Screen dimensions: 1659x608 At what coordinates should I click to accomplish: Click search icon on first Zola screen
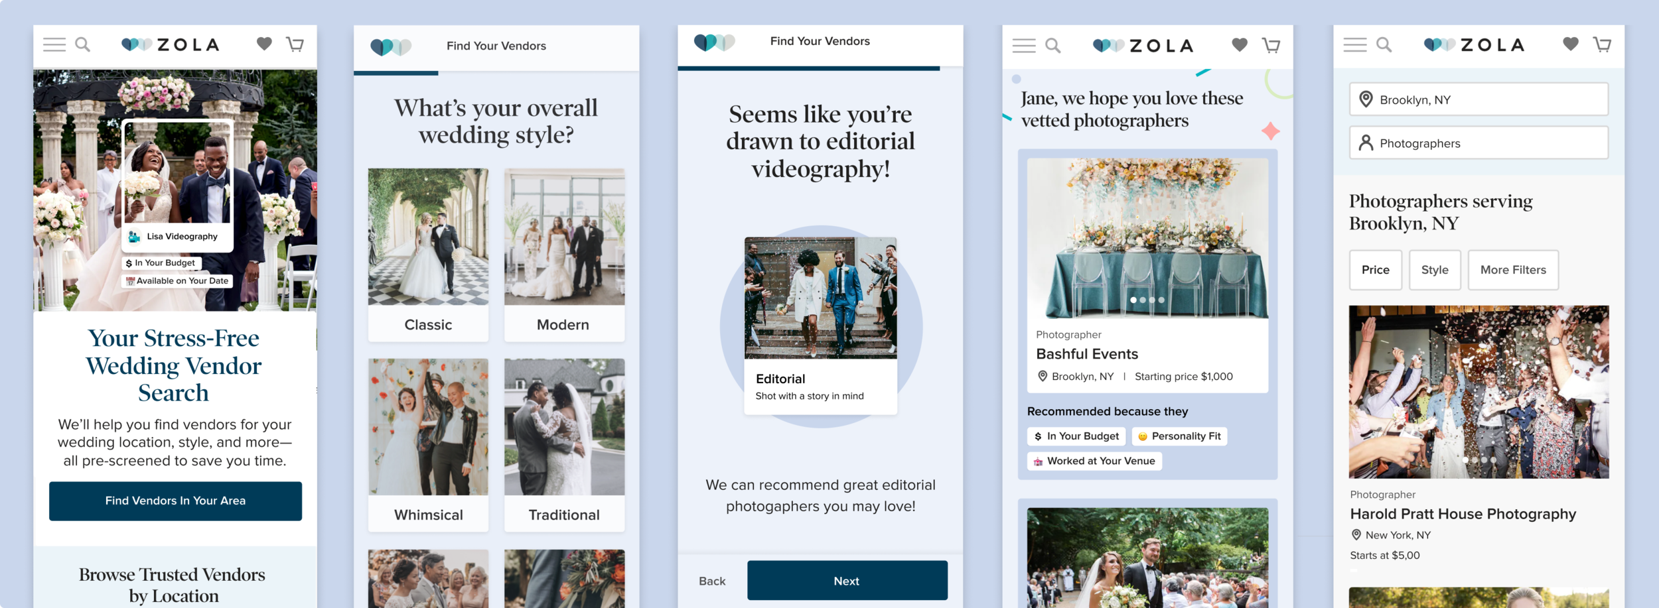click(83, 44)
